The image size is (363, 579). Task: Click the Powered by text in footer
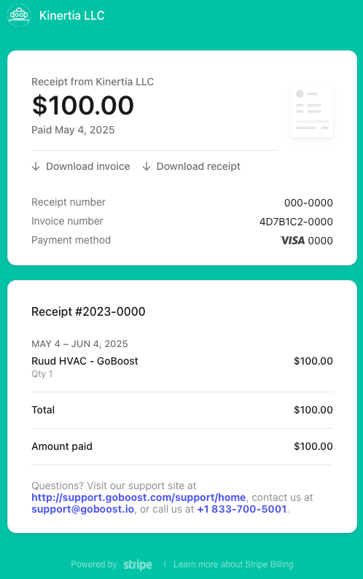[x=94, y=564]
